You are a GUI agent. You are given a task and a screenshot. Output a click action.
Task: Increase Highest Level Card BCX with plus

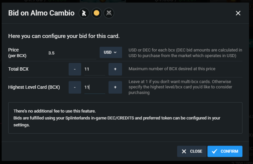(x=115, y=87)
